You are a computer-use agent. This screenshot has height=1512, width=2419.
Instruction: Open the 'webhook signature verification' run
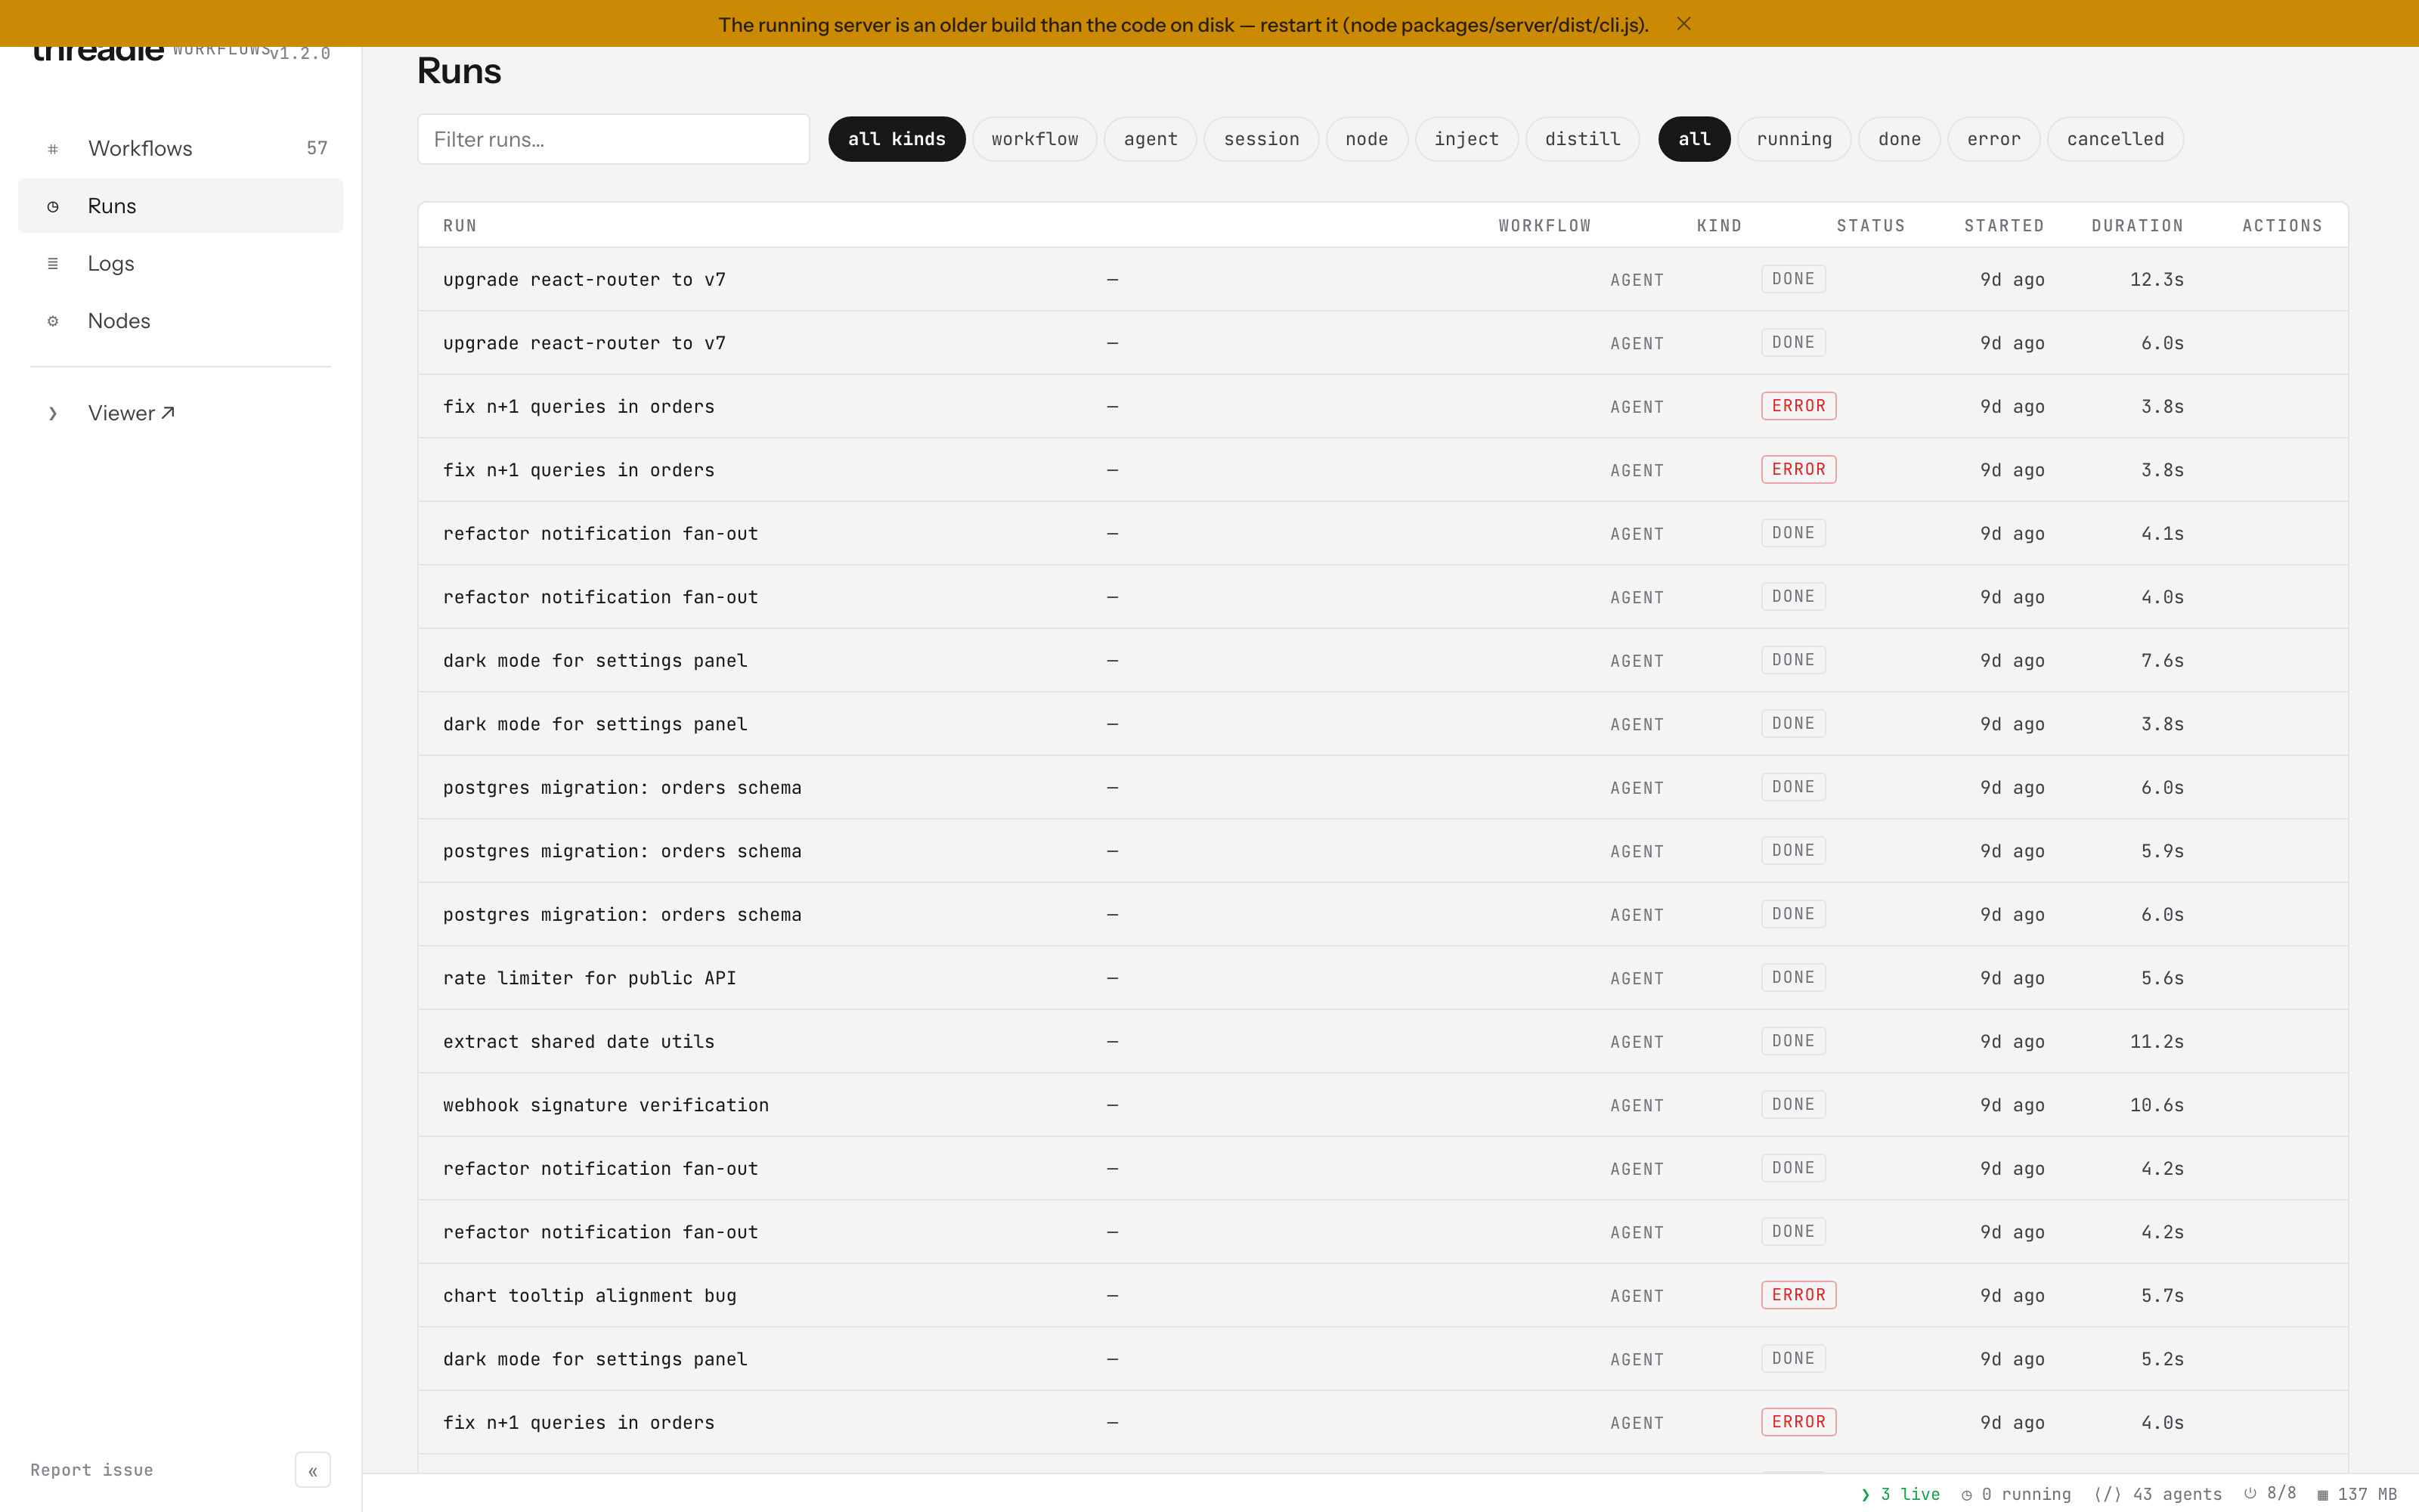tap(1383, 1105)
